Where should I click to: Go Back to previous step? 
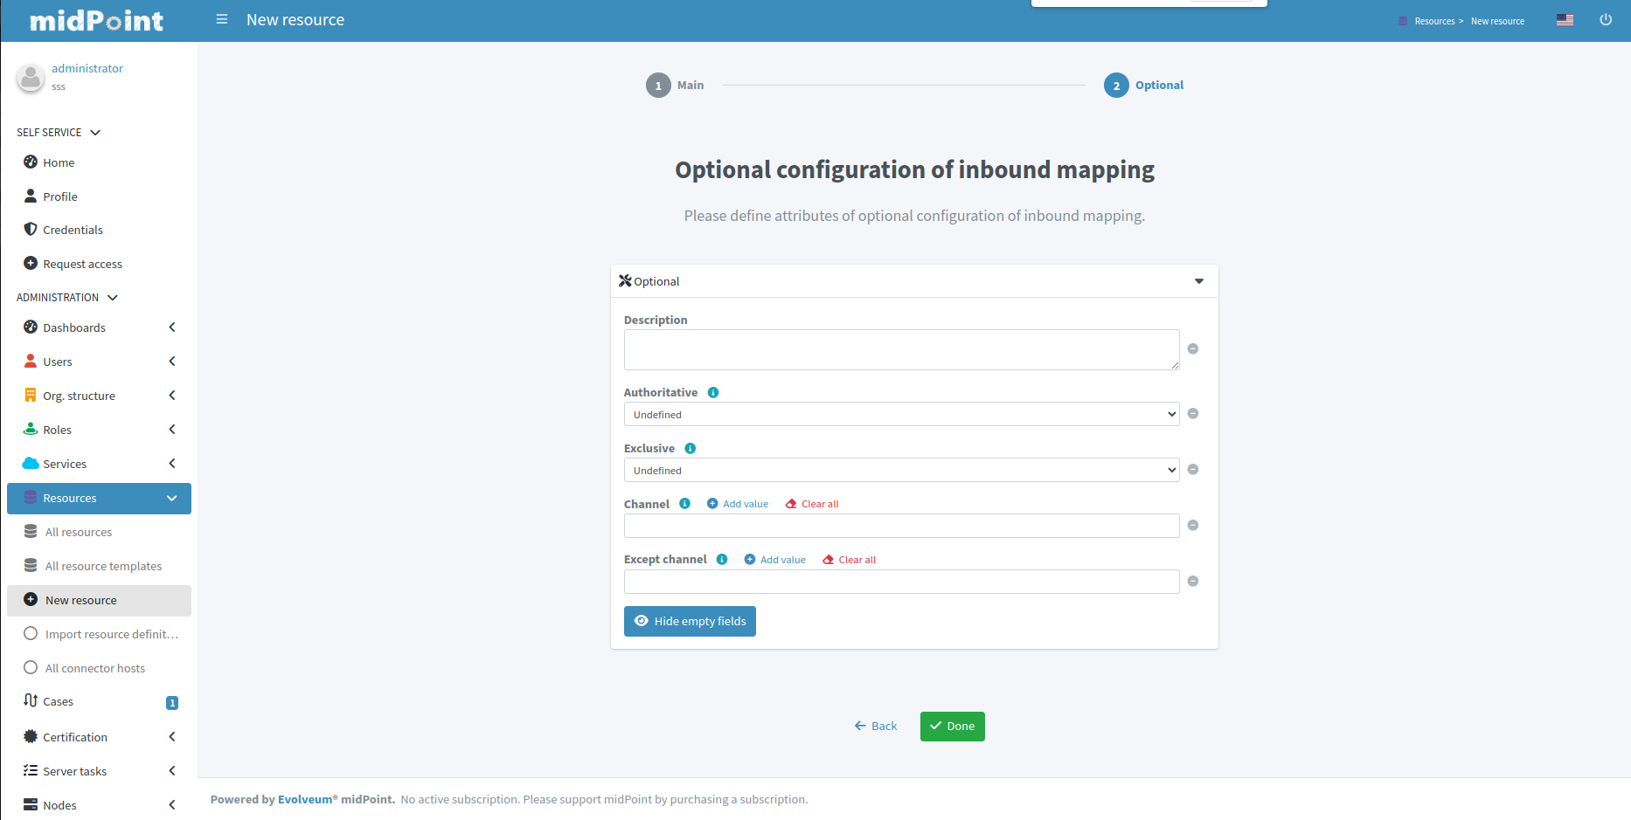coord(876,727)
